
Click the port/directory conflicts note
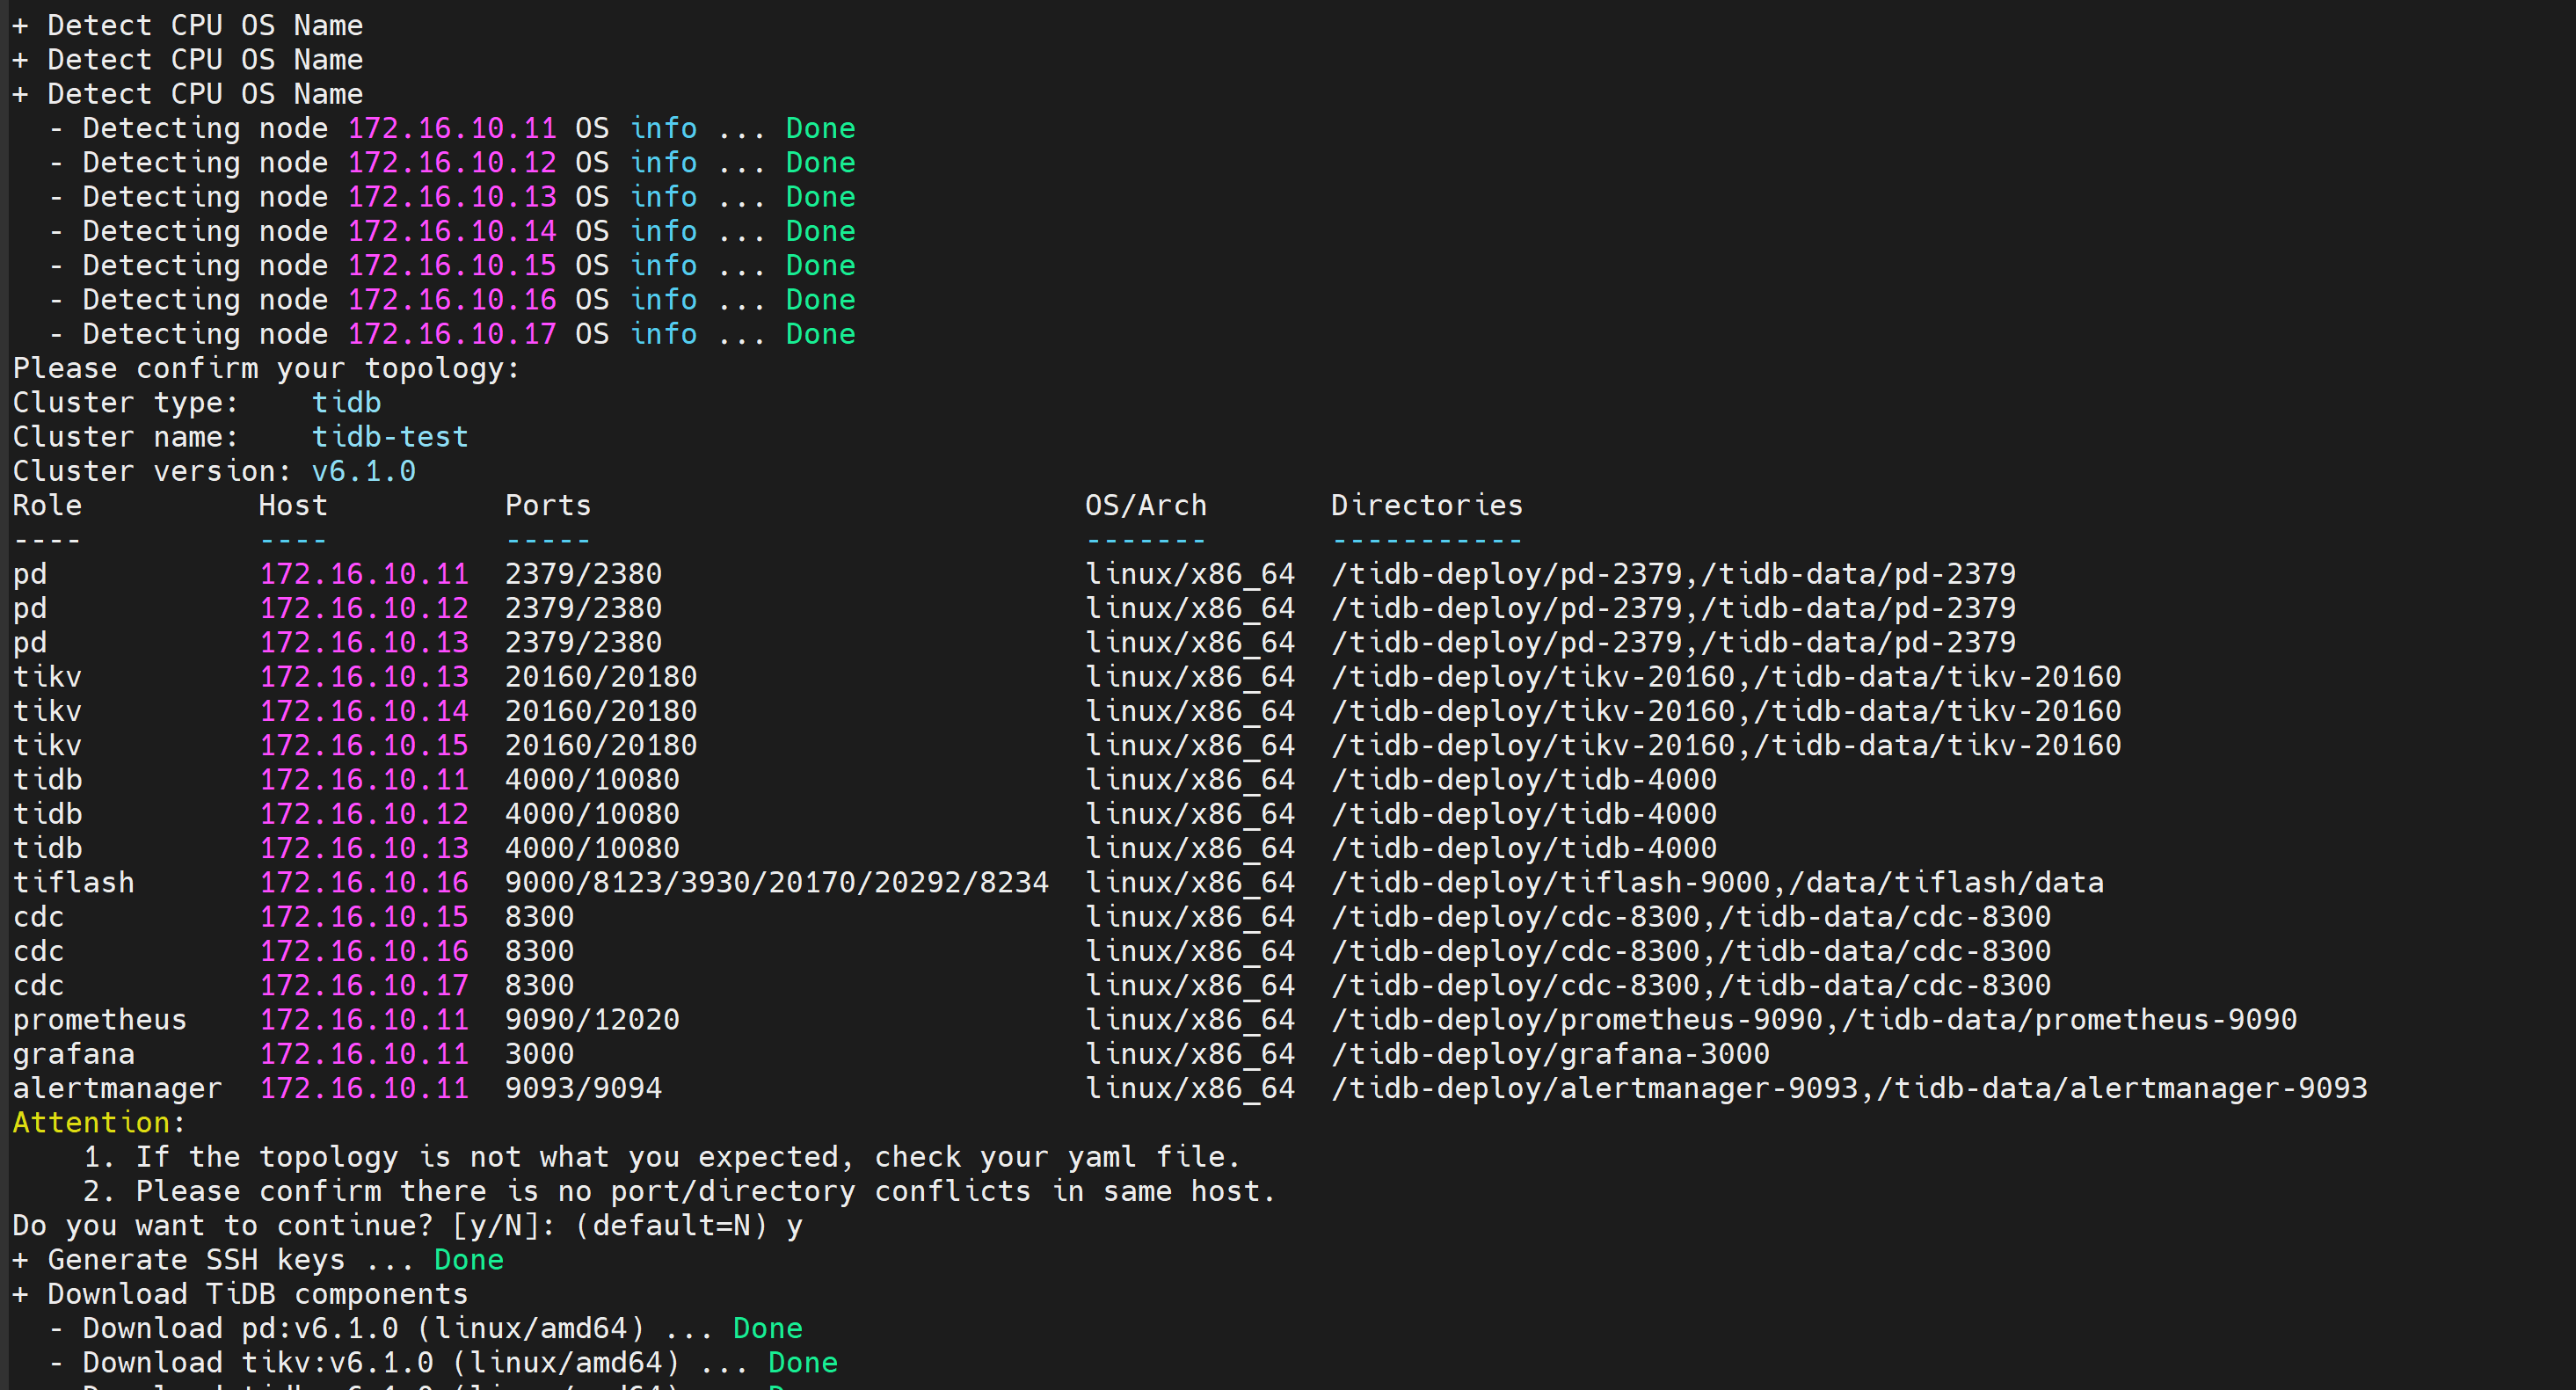(679, 1191)
